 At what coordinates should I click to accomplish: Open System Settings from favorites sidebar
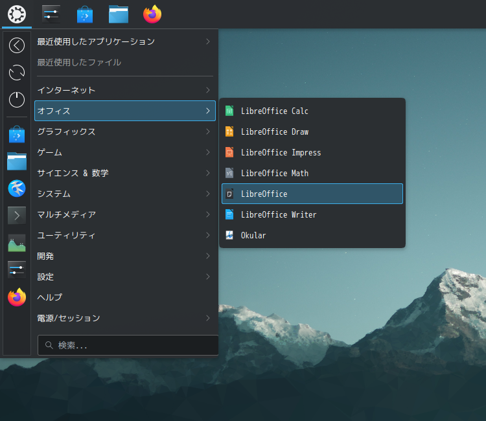pyautogui.click(x=17, y=270)
